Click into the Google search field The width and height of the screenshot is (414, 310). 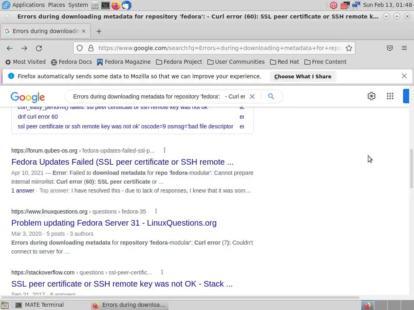[x=158, y=96]
